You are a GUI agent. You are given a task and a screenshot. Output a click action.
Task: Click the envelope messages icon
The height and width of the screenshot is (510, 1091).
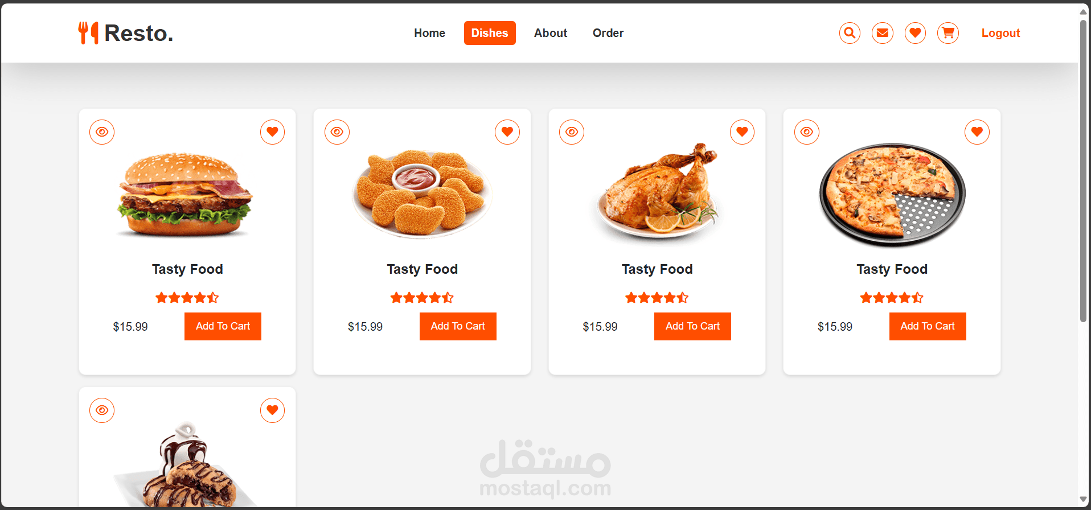[x=883, y=33]
